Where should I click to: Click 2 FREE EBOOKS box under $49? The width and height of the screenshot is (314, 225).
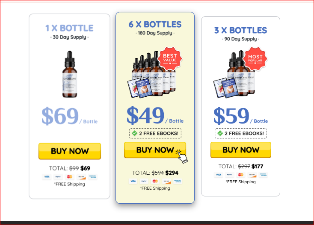[155, 133]
